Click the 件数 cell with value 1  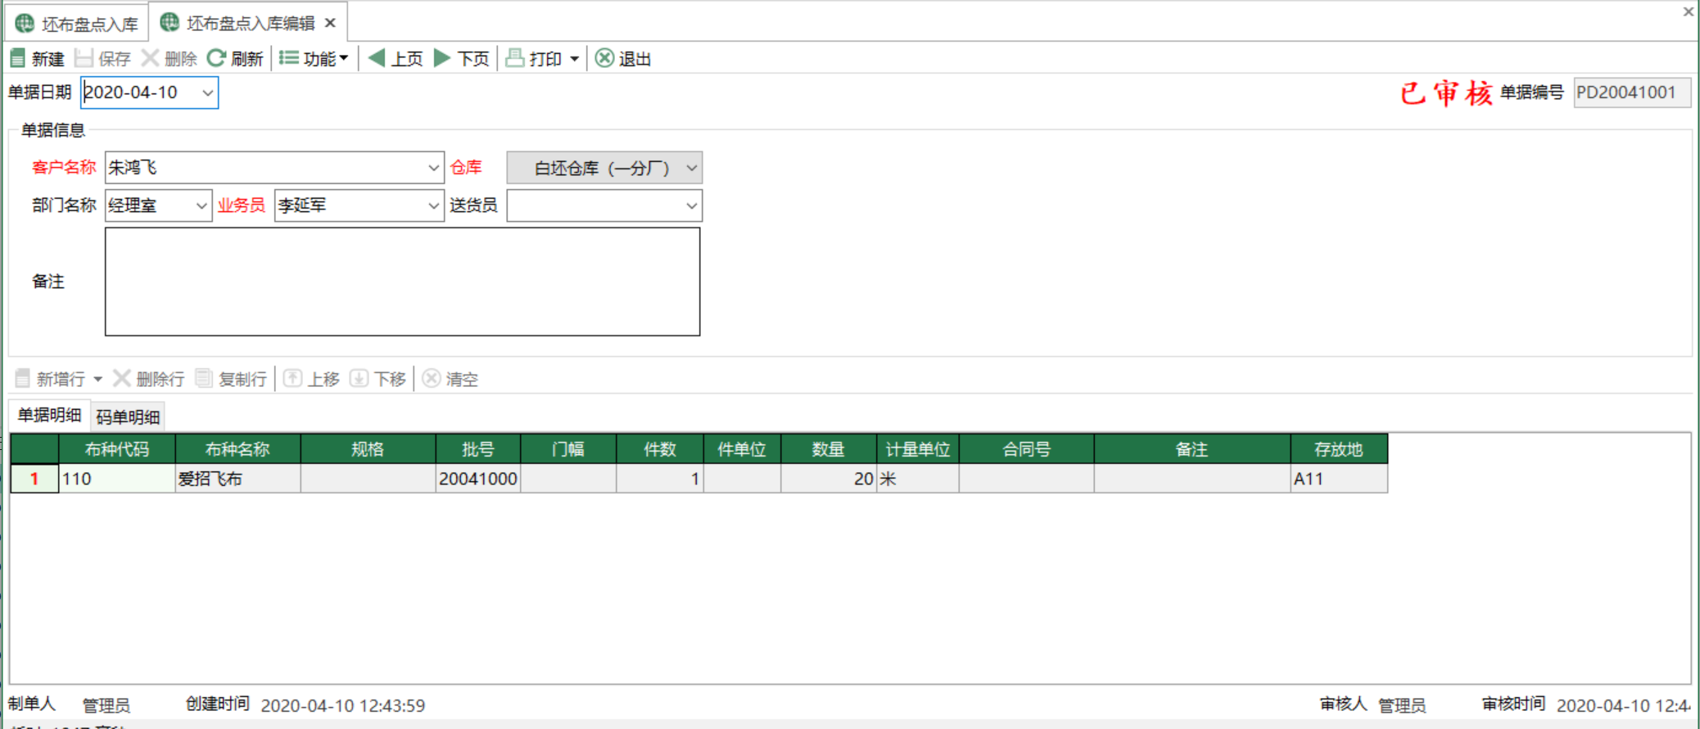[660, 479]
